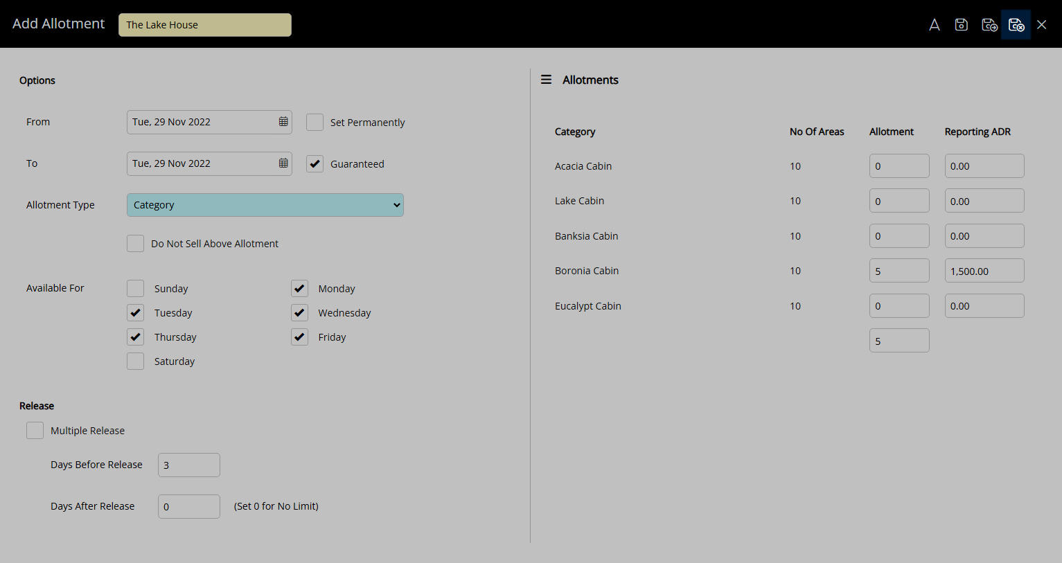Viewport: 1062px width, 563px height.
Task: Close the Add Allotment window
Action: pyautogui.click(x=1042, y=25)
